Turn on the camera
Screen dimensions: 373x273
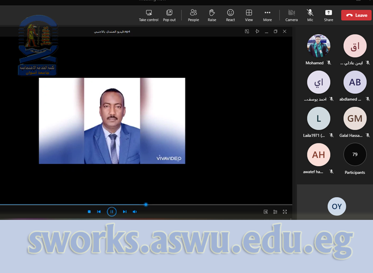click(291, 15)
